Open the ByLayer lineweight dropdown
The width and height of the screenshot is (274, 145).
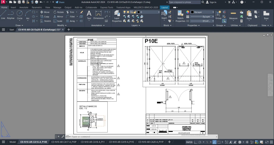click(x=202, y=17)
